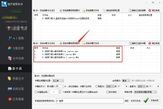Click 大小 column header in 中画 table
The height and width of the screenshot is (109, 163).
[148, 48]
